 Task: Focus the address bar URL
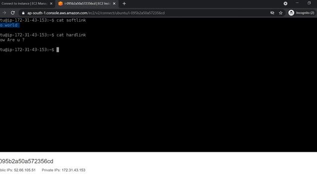click(96, 13)
